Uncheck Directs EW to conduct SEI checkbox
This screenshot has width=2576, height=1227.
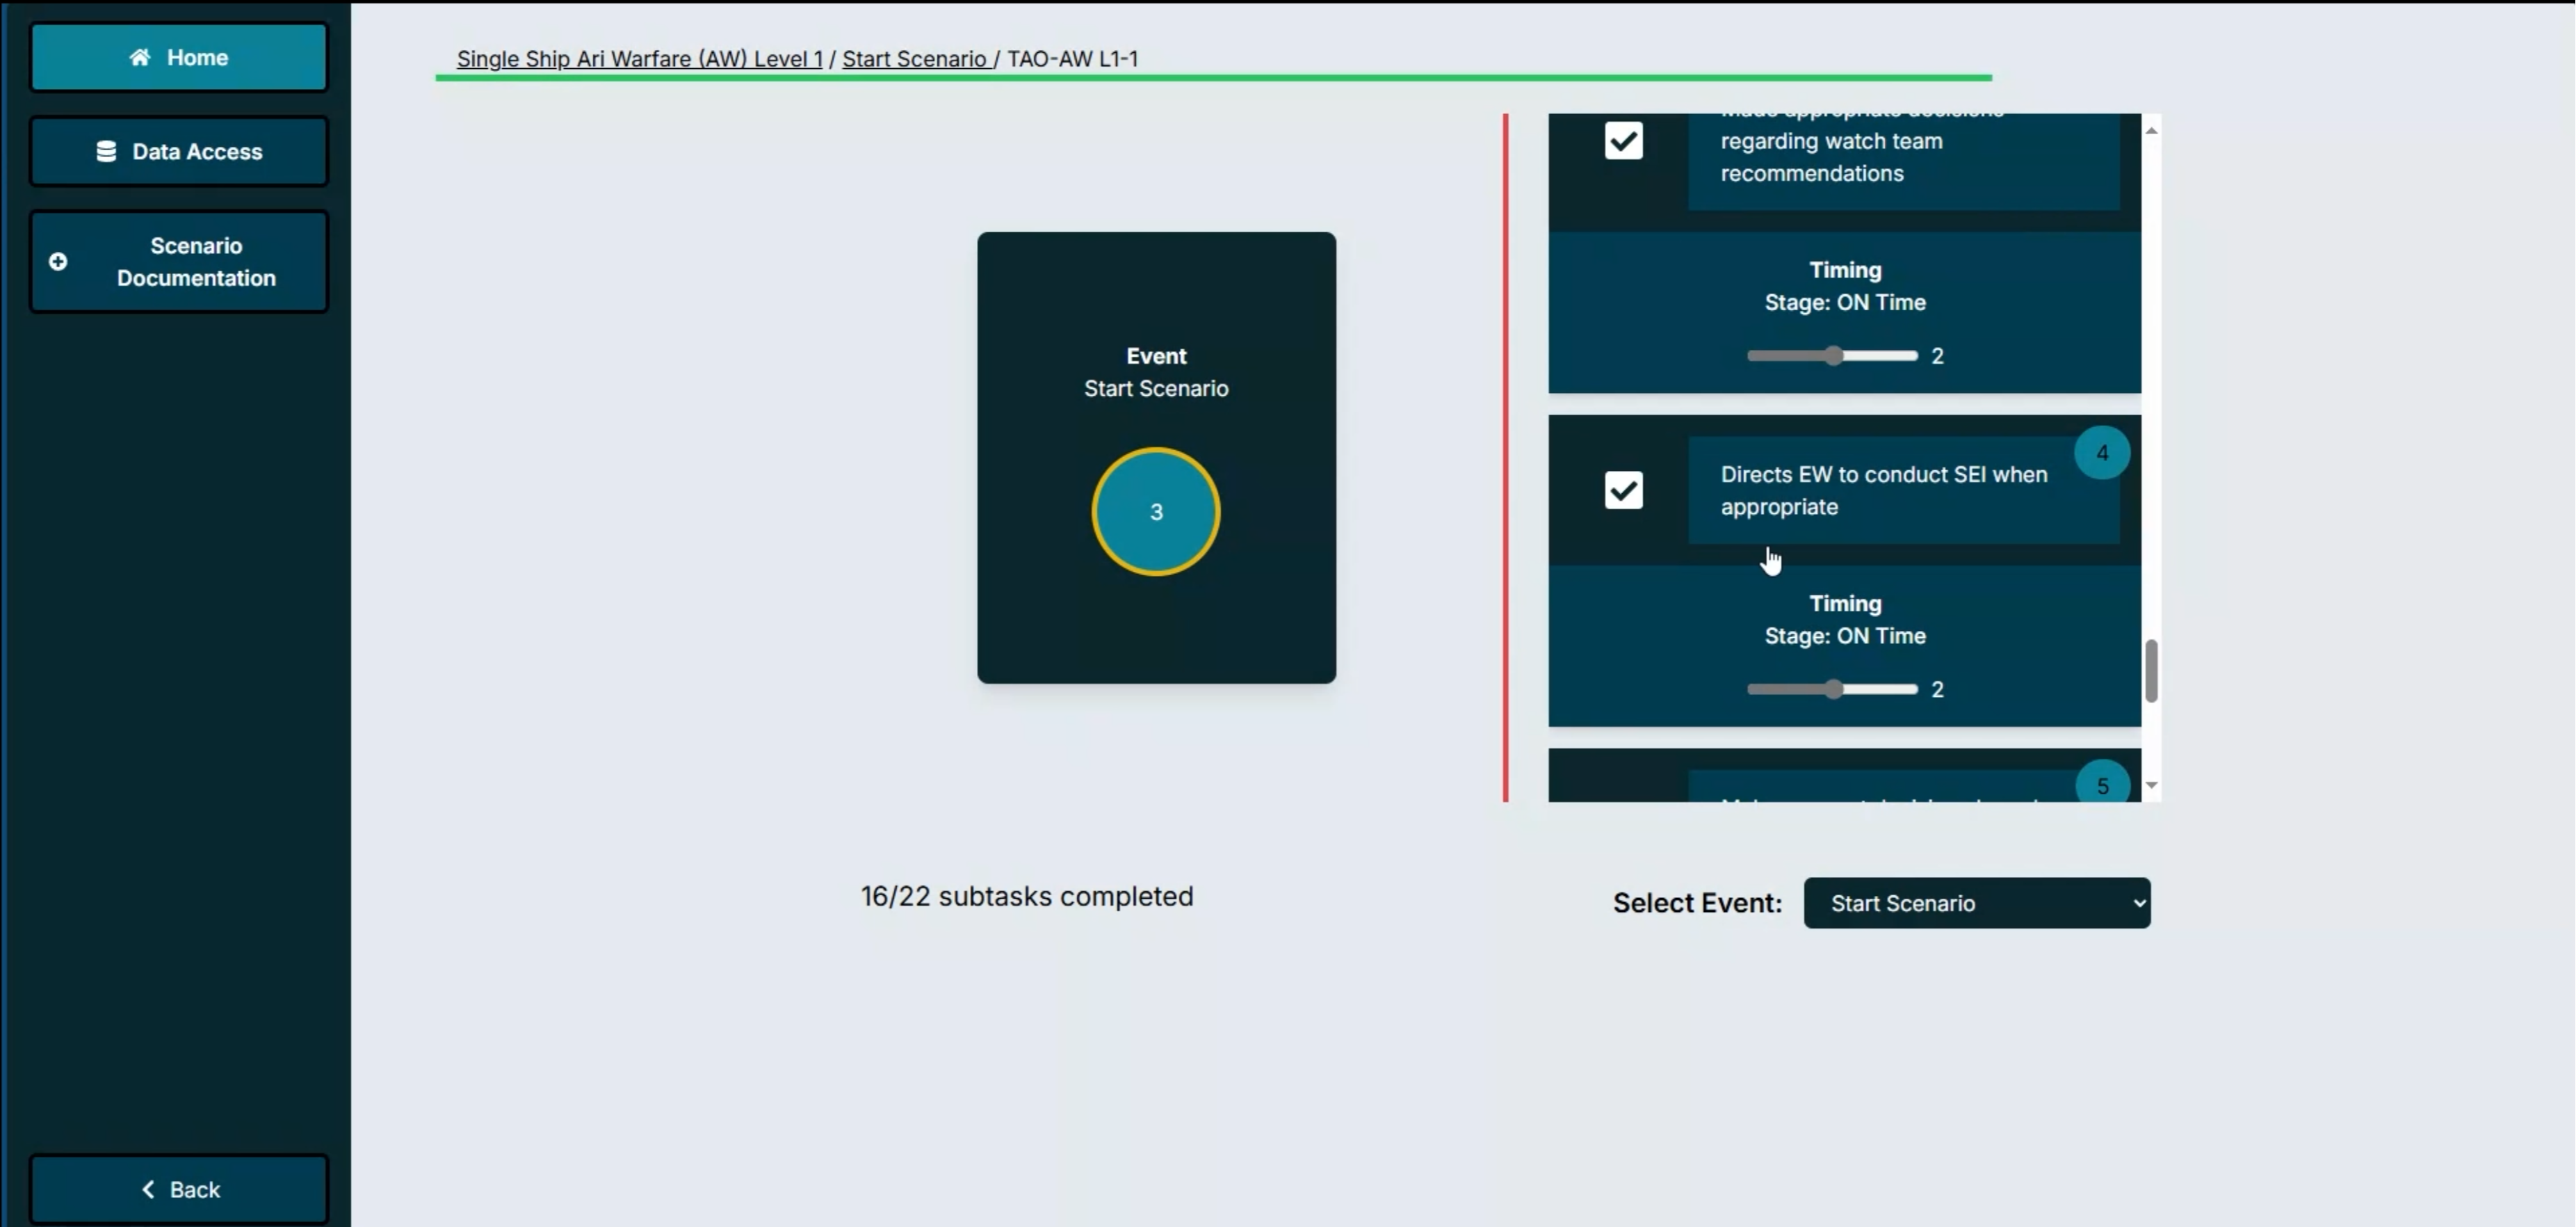(x=1623, y=490)
